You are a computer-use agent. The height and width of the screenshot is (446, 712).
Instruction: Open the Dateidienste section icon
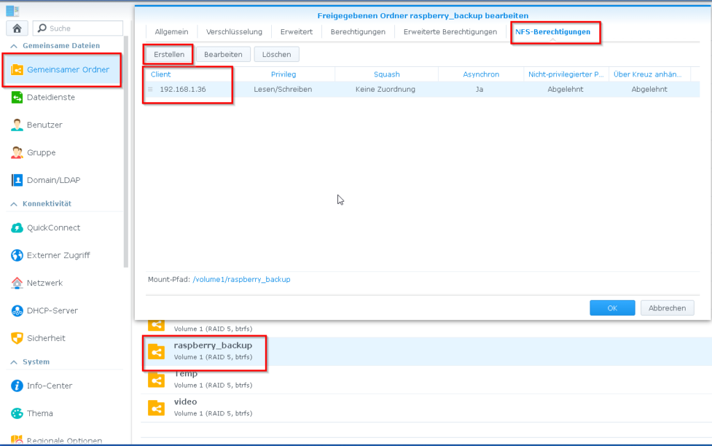tap(17, 97)
